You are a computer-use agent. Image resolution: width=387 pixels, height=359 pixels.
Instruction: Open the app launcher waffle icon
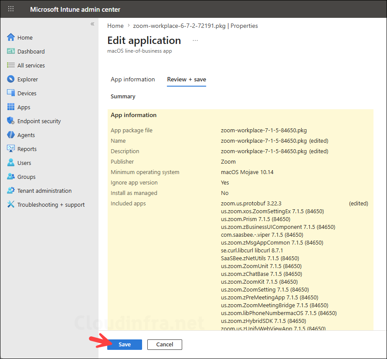coord(11,9)
